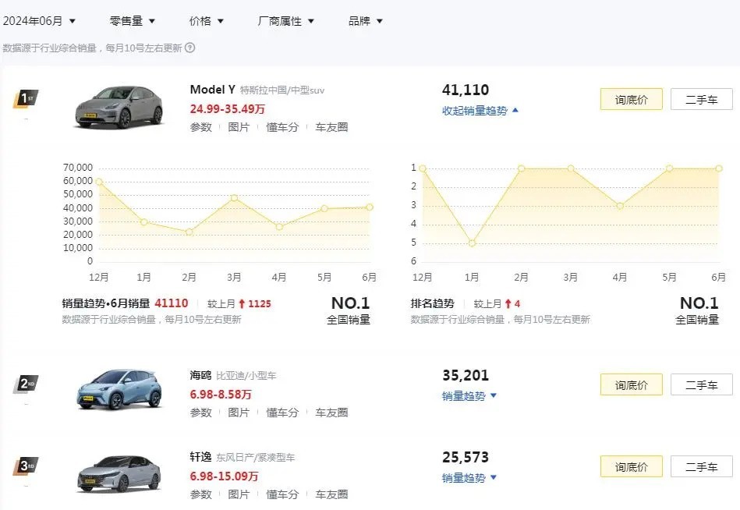Viewport: 740px width, 510px height.
Task: Click the 6月 point on the sales chart
Action: (370, 207)
